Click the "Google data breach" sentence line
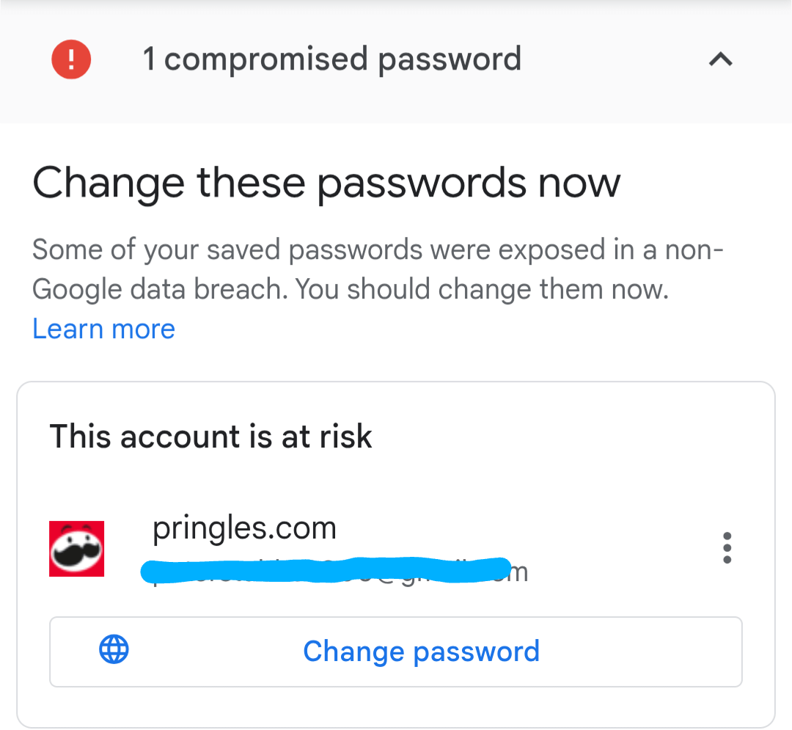The height and width of the screenshot is (730, 792). pos(351,289)
